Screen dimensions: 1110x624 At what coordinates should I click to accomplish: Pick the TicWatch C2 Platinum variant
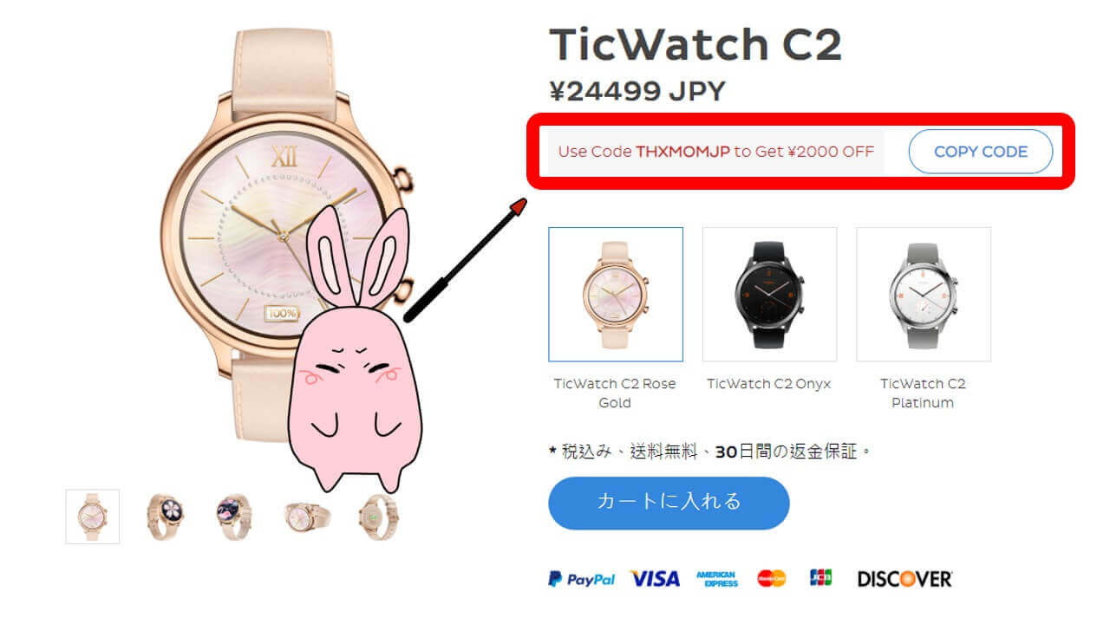coord(924,295)
